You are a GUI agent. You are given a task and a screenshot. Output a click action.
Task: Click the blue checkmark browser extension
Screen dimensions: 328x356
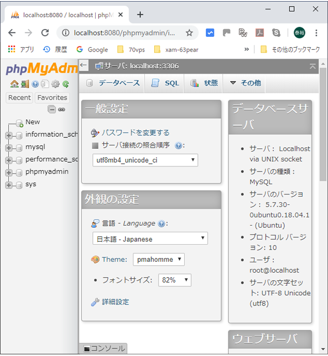pyautogui.click(x=210, y=33)
